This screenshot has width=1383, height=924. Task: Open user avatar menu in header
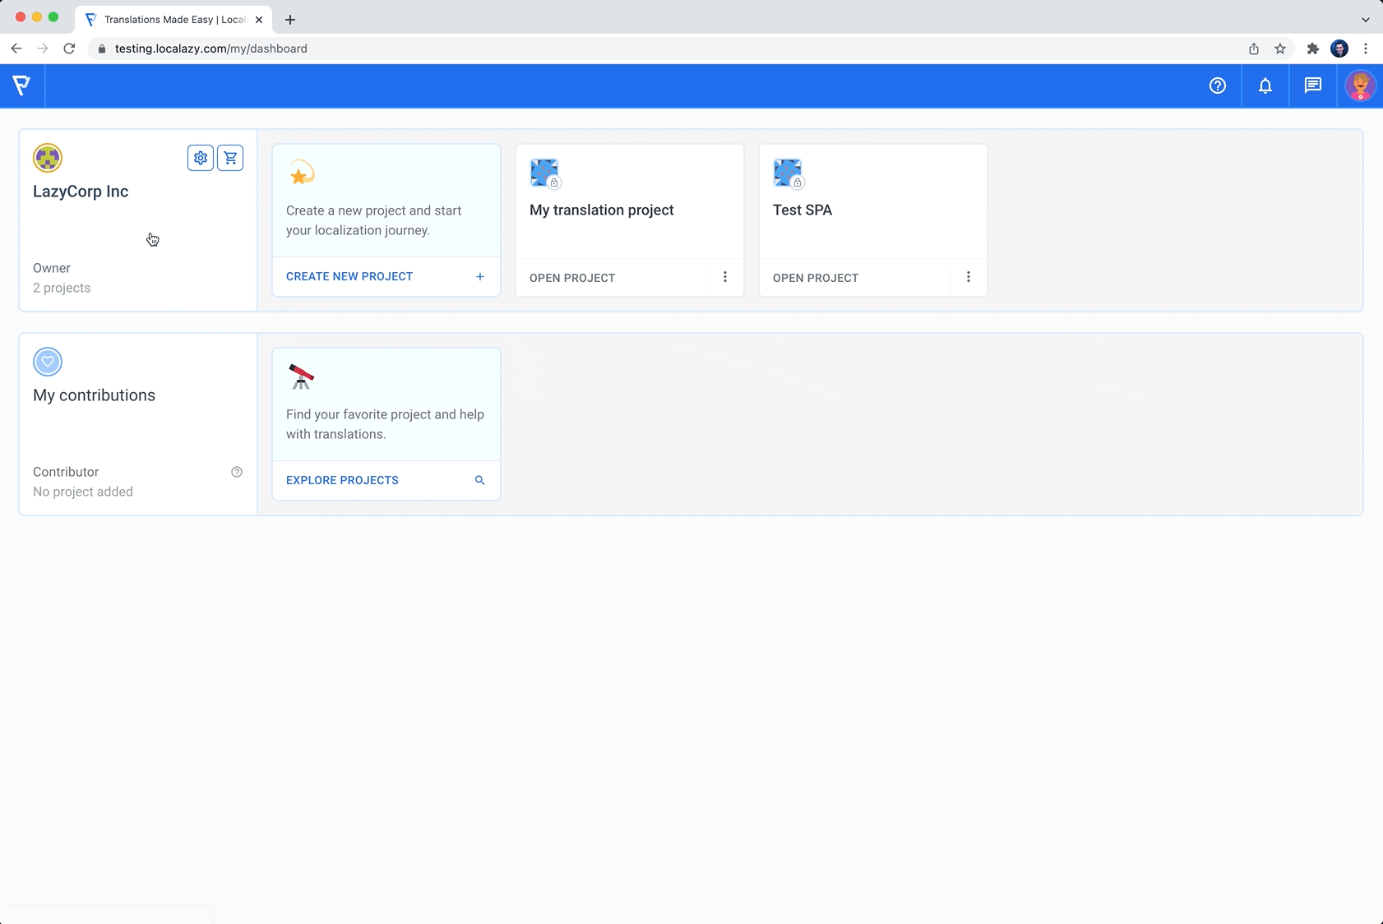tap(1360, 85)
